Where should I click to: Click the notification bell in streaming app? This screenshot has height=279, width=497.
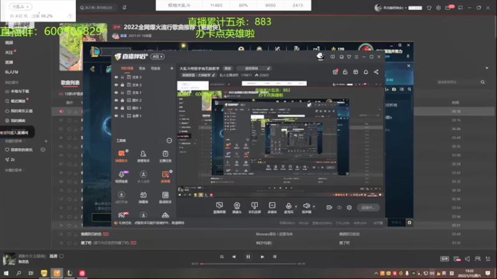pos(366,72)
